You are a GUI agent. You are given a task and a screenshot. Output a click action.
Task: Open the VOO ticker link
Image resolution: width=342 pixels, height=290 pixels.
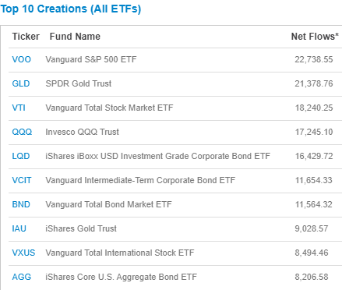pyautogui.click(x=22, y=59)
